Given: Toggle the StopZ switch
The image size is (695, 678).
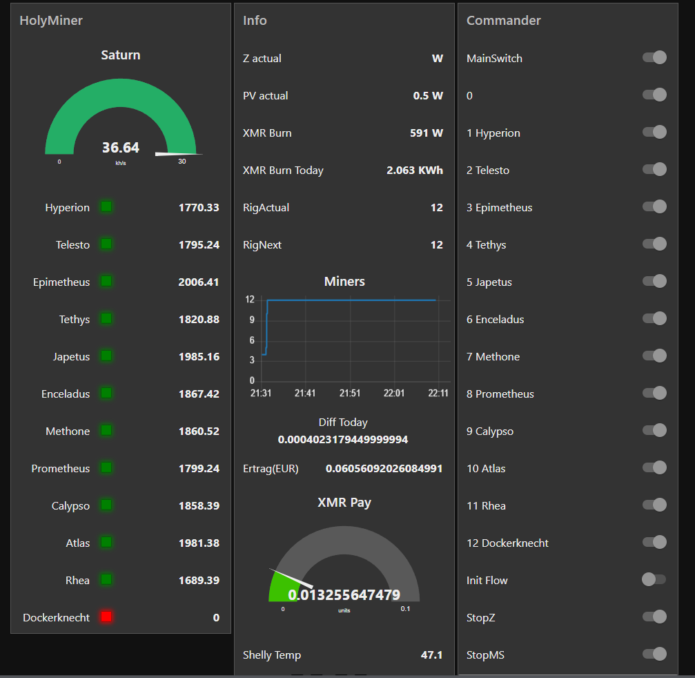Looking at the screenshot, I should pos(654,617).
